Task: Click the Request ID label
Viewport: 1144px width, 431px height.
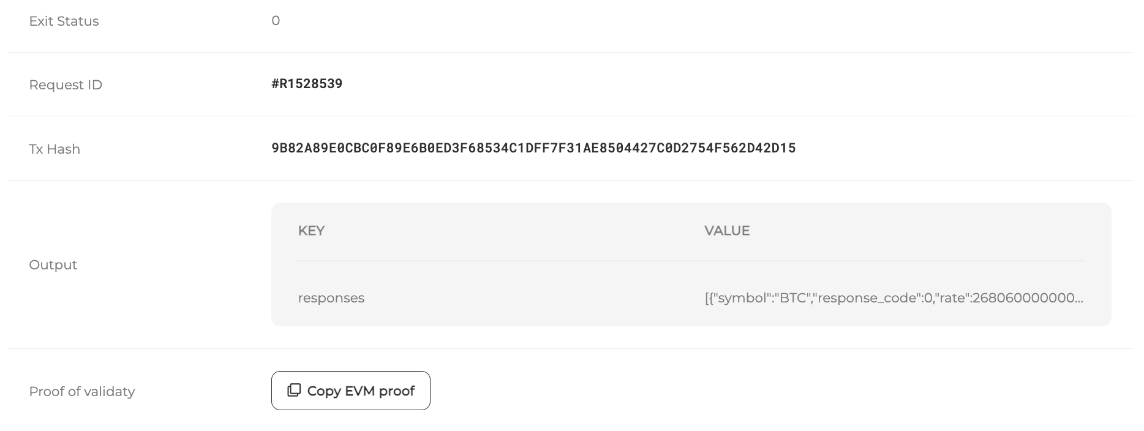Action: (66, 85)
